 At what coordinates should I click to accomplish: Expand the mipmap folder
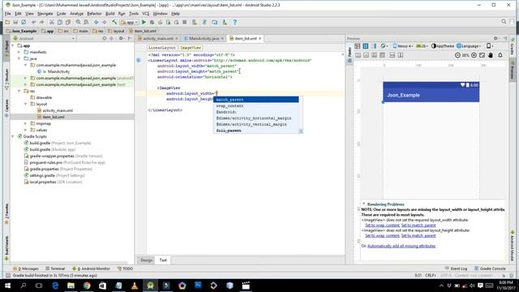point(25,123)
